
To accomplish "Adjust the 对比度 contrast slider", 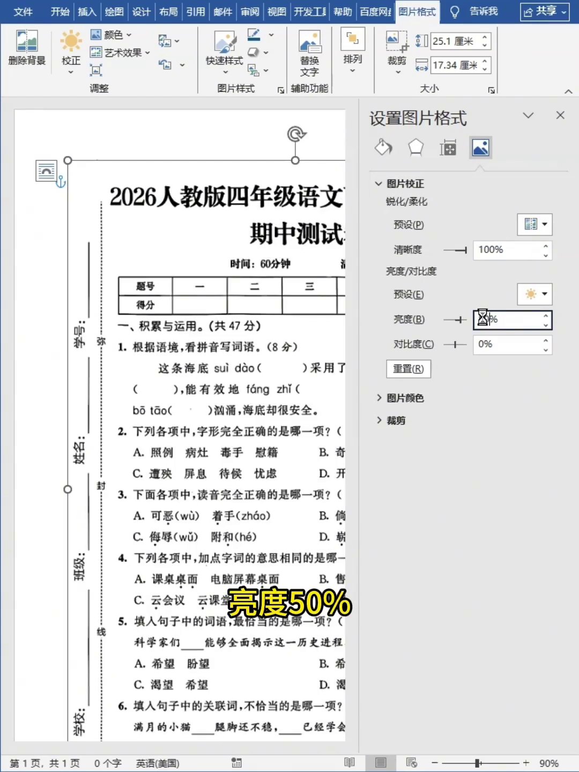I will [x=455, y=344].
